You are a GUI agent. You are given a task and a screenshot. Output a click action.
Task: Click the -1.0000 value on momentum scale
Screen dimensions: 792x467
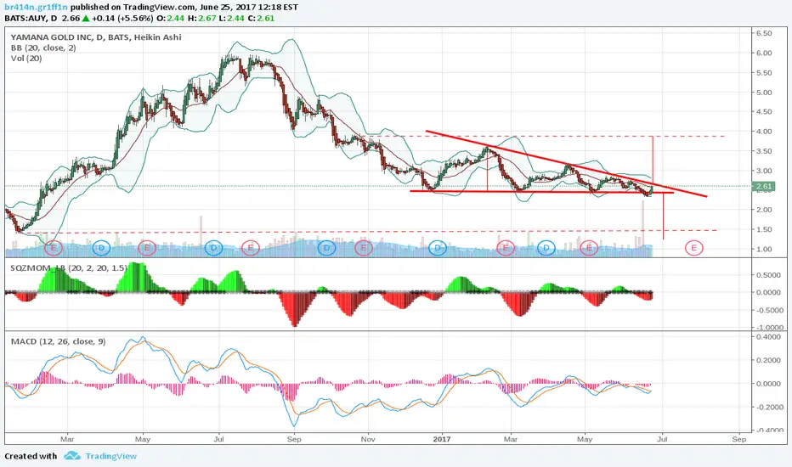point(768,327)
